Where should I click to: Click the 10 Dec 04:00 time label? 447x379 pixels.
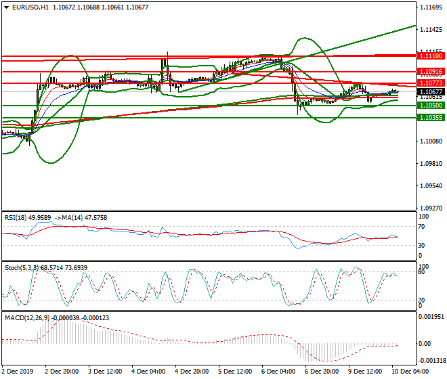click(410, 372)
